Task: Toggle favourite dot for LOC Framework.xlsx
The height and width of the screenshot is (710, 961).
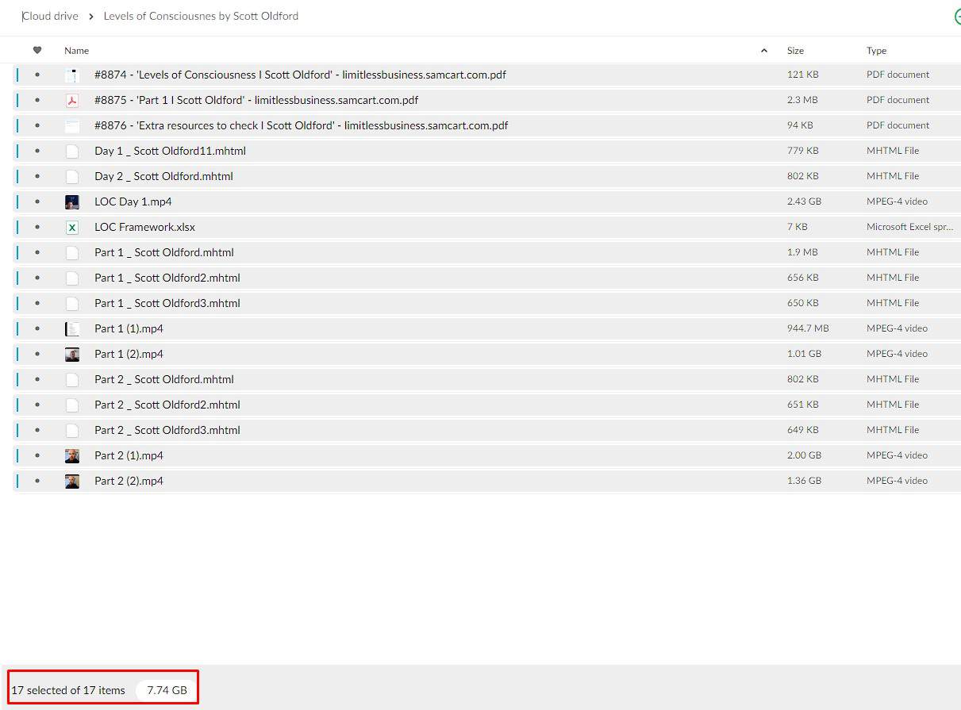Action: click(37, 228)
